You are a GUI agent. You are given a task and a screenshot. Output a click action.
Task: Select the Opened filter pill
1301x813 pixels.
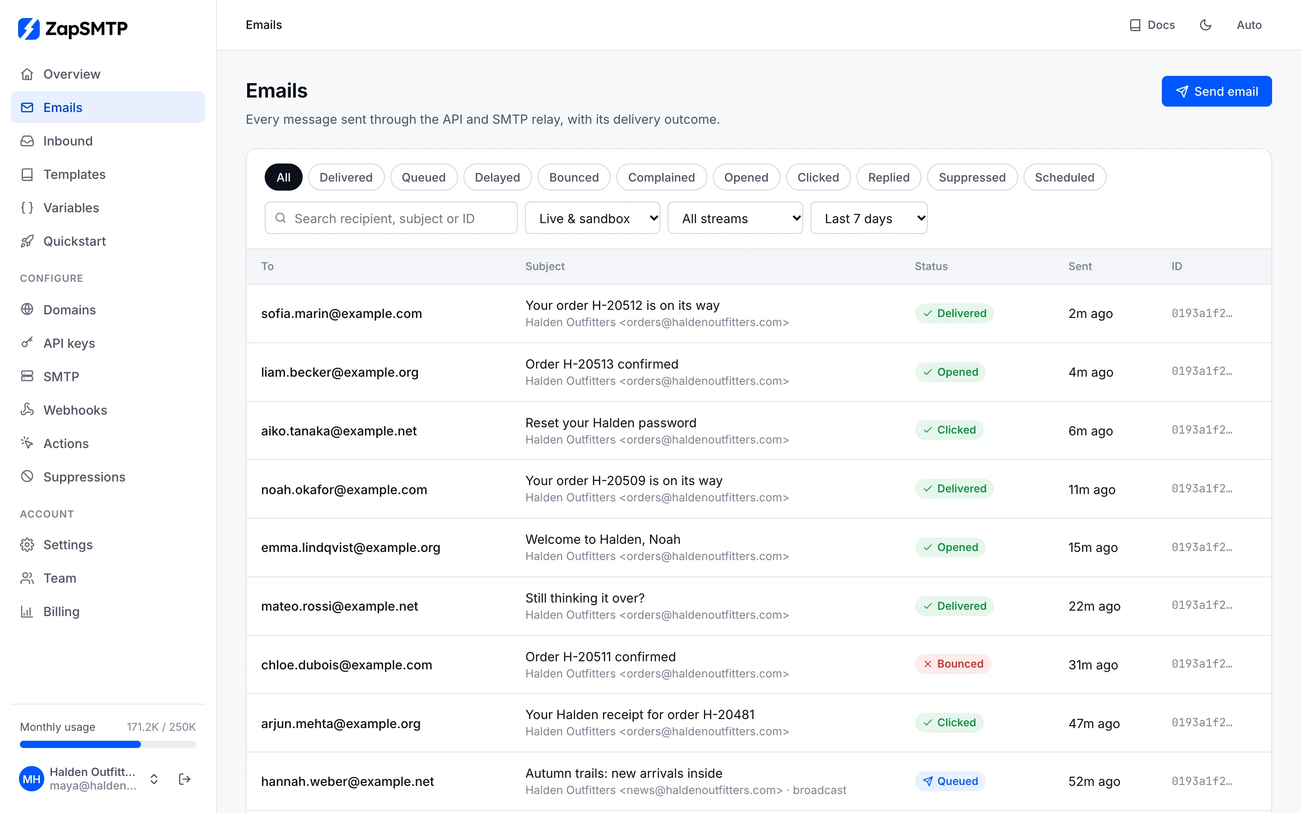click(746, 177)
